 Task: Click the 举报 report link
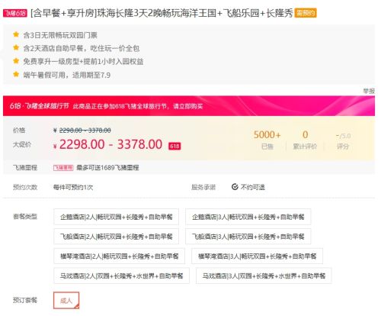pyautogui.click(x=369, y=91)
